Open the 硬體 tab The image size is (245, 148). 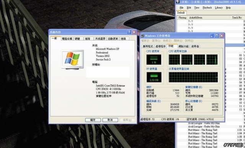click(78, 39)
